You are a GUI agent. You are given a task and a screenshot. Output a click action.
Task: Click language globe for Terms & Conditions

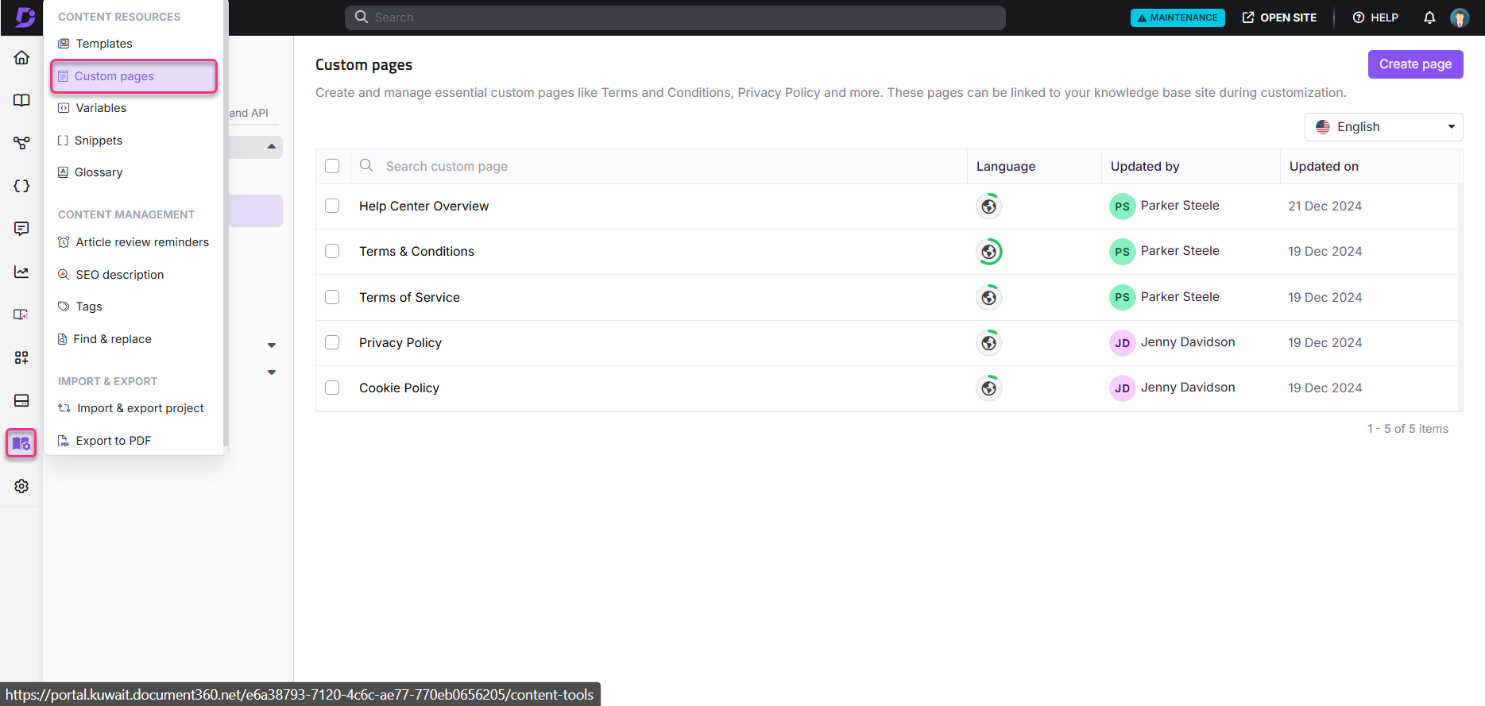coord(989,252)
